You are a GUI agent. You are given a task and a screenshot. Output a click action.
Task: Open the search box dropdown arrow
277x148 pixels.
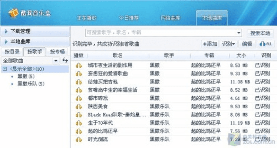[239, 33]
